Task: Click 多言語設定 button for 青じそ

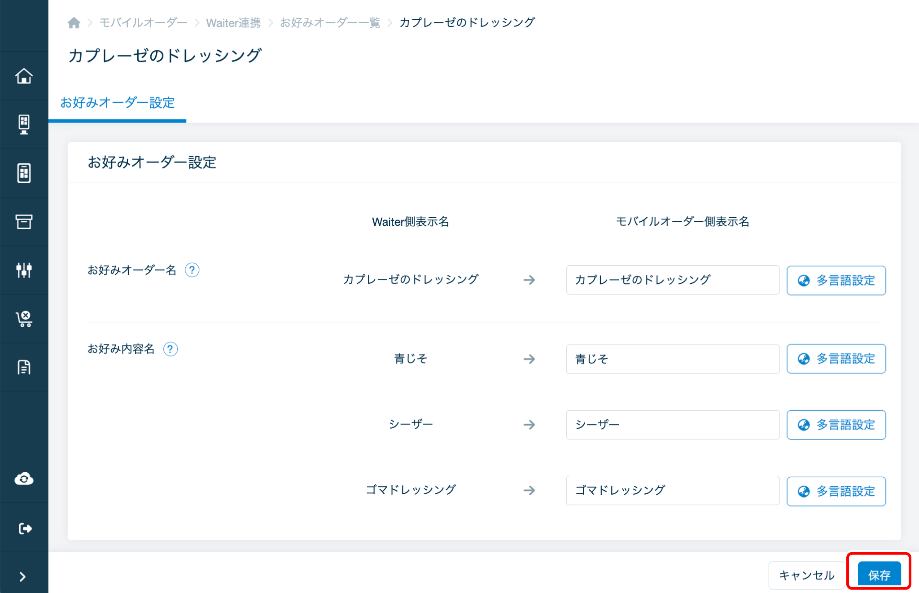Action: point(836,359)
